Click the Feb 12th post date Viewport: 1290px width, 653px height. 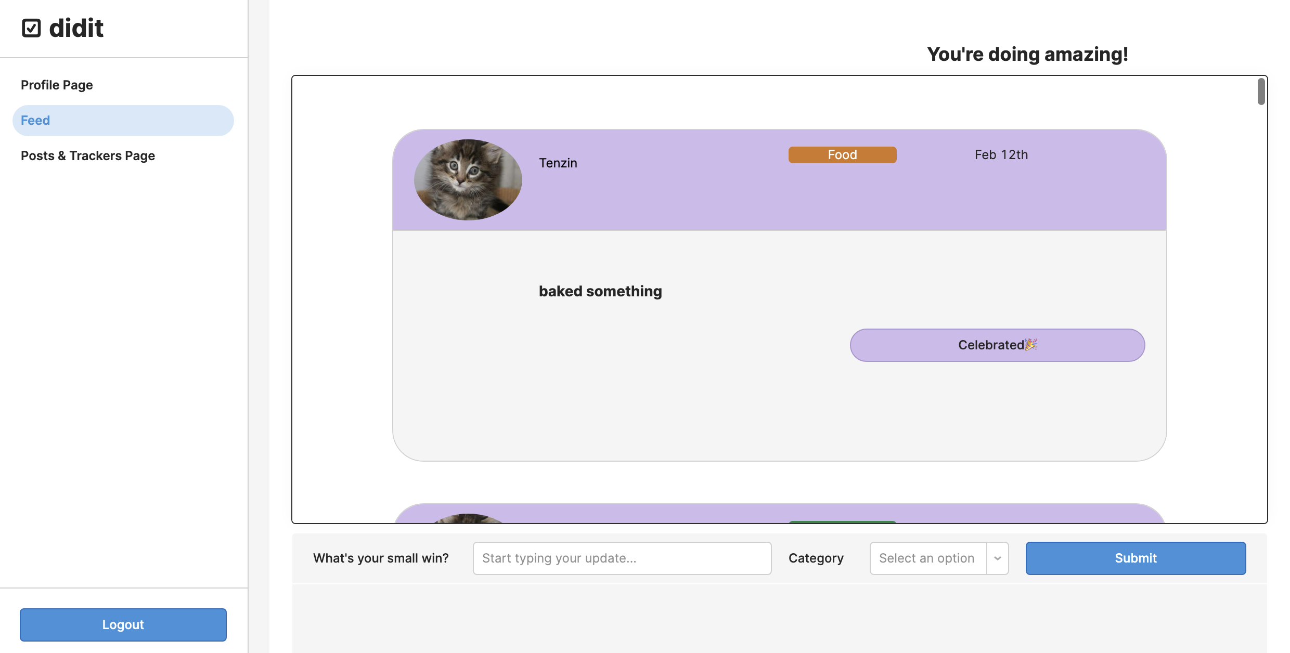click(1001, 155)
